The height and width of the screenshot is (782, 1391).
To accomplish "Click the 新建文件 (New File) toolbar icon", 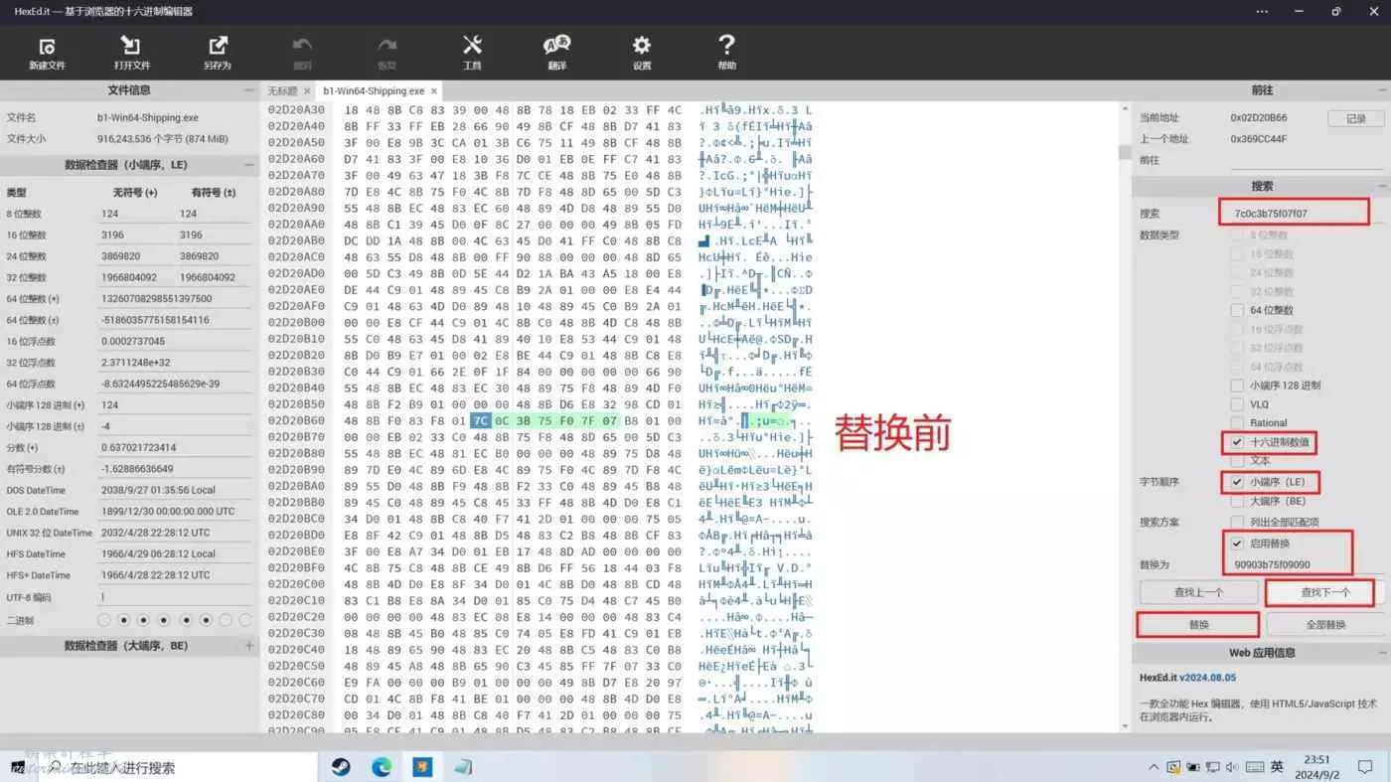I will click(x=47, y=52).
